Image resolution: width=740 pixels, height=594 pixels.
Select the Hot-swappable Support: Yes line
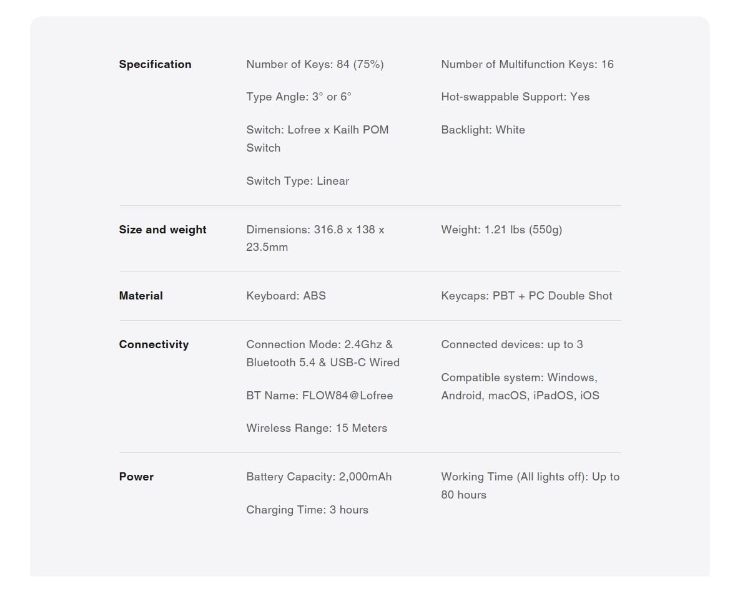tap(515, 97)
